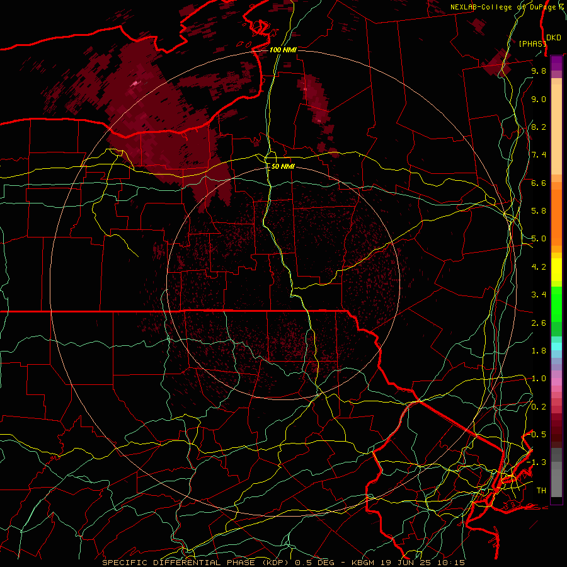
Task: Select the 2.6 scale label
Action: [539, 323]
